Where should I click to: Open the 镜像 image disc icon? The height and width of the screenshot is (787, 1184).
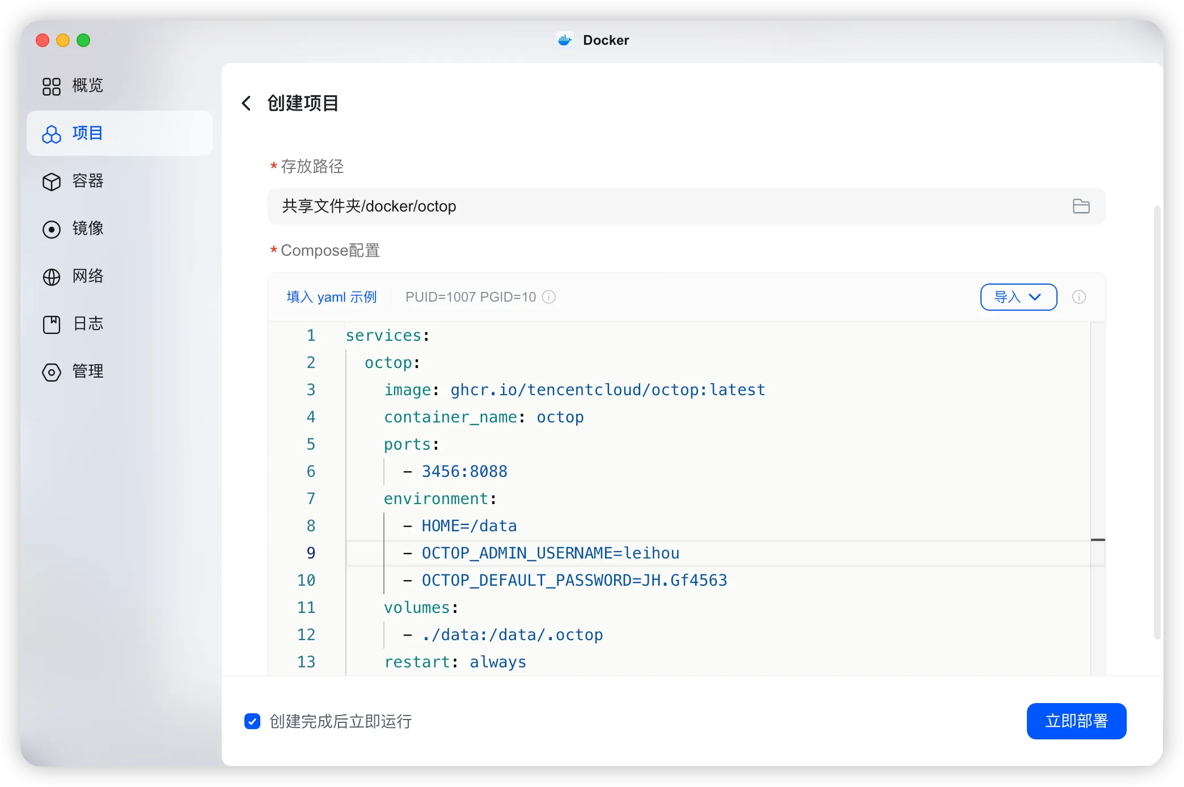point(51,229)
